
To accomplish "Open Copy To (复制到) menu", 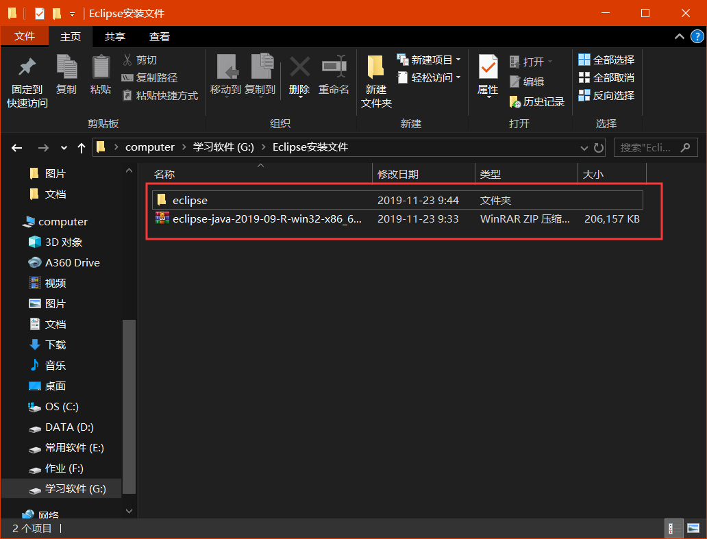I will [x=260, y=76].
